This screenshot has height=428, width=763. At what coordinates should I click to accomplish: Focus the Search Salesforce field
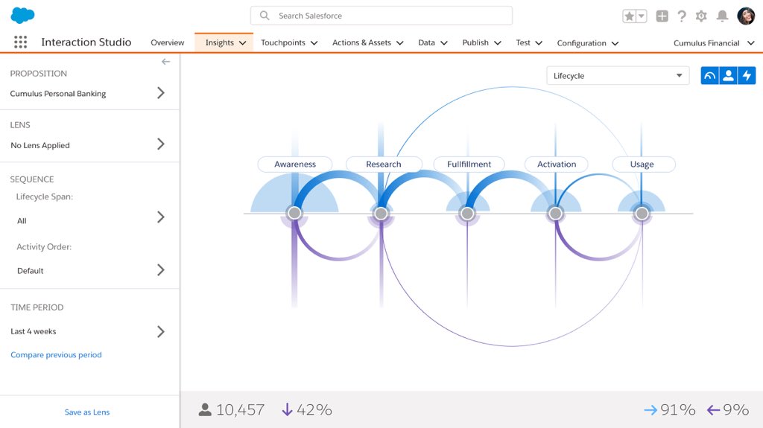(x=381, y=16)
